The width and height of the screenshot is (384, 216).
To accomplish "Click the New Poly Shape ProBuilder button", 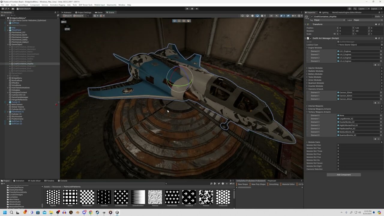I will 258,184.
